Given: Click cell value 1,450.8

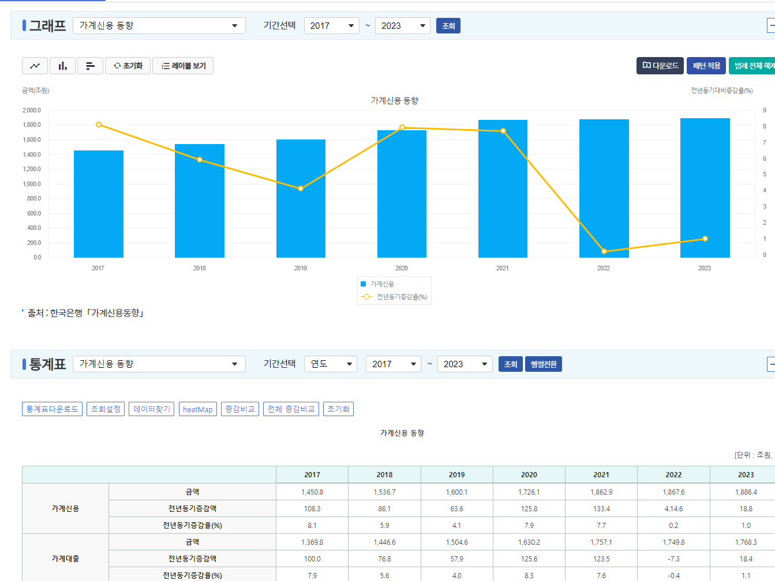Looking at the screenshot, I should tap(312, 492).
